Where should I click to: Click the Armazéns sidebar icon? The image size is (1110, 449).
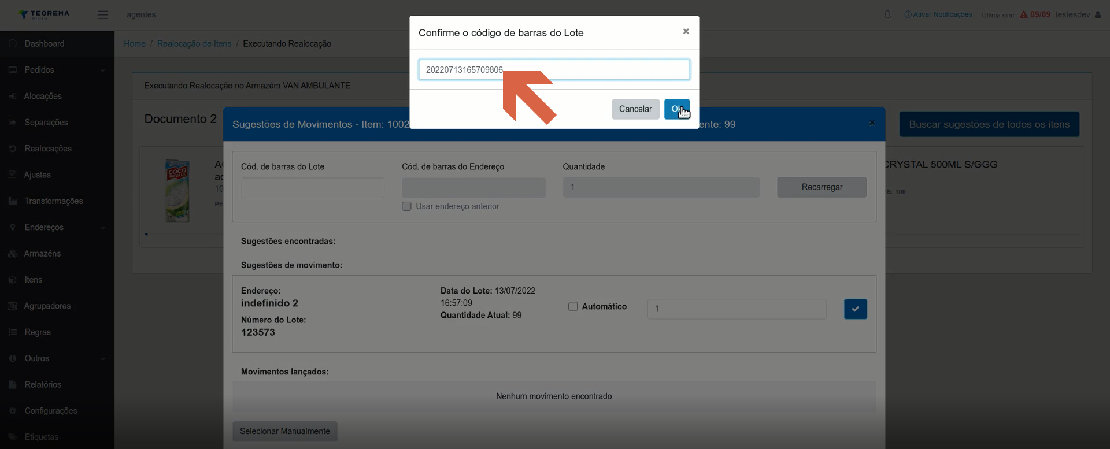pos(13,254)
